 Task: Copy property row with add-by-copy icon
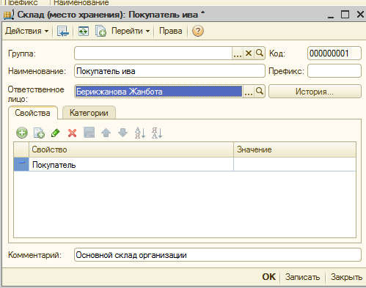[39, 133]
